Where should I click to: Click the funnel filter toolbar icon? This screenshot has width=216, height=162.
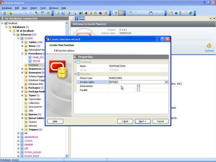pyautogui.click(x=116, y=13)
